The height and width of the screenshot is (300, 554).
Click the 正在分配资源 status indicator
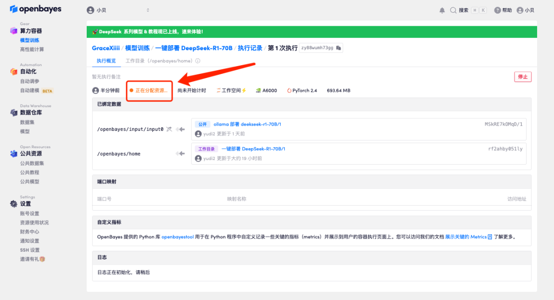click(149, 90)
